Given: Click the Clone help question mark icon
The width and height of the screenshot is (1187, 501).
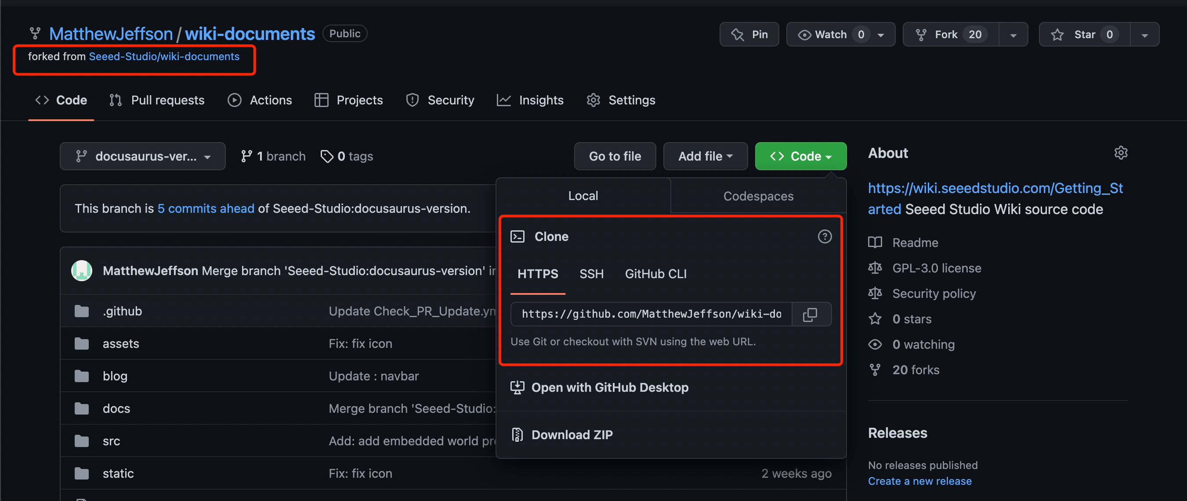Looking at the screenshot, I should [x=825, y=236].
